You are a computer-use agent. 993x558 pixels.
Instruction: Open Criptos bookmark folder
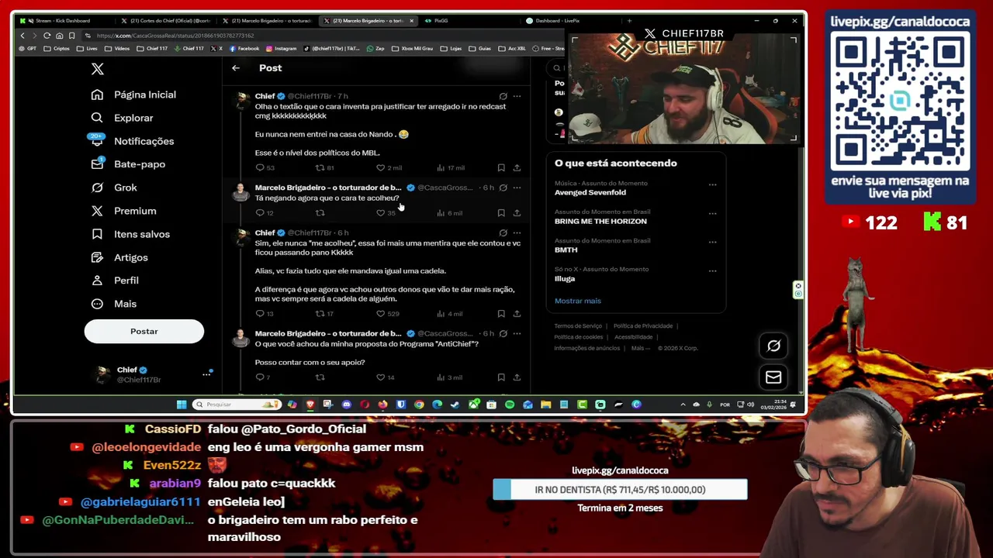tap(57, 48)
